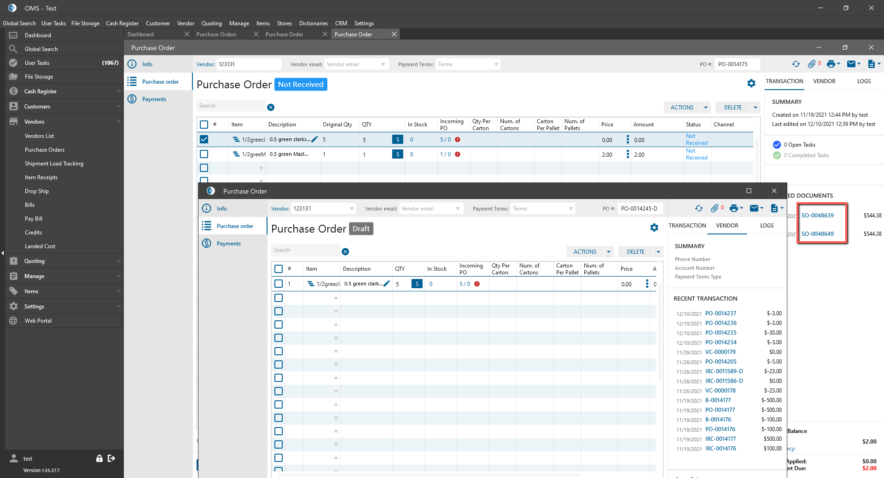The image size is (884, 478).
Task: Click the Search field in the Draft purchase order
Action: click(x=305, y=250)
